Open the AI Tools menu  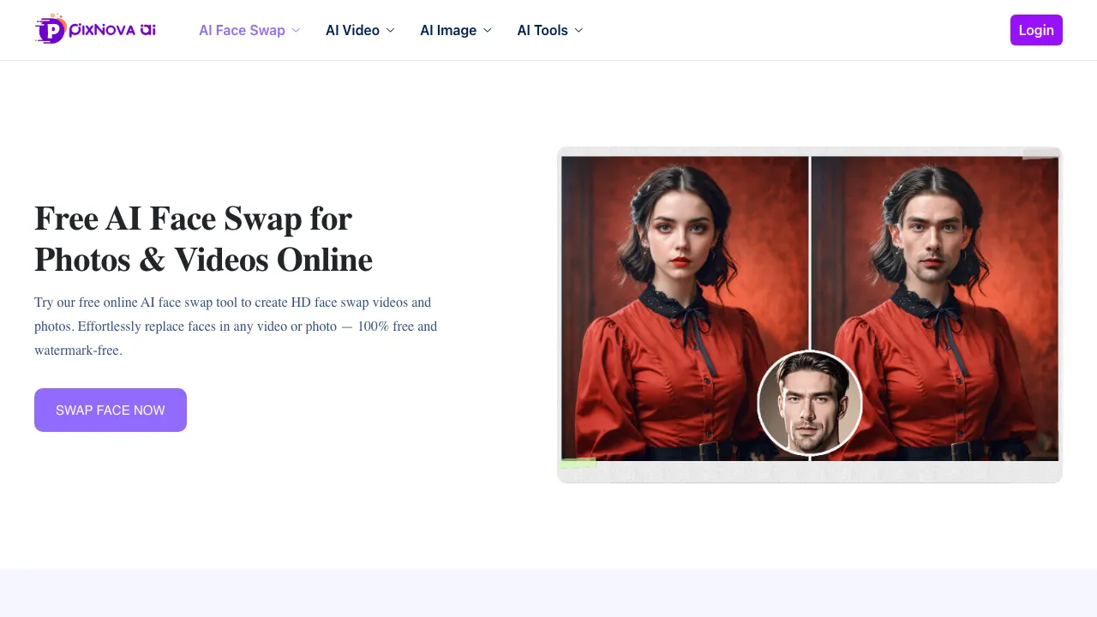click(543, 30)
